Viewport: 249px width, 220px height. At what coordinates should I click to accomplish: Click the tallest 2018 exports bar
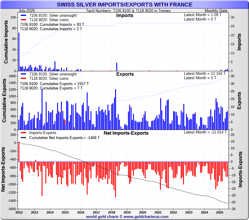click(x=115, y=109)
